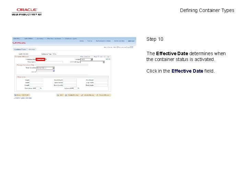Open the Main Menu
The width and height of the screenshot is (247, 185).
click(28, 38)
